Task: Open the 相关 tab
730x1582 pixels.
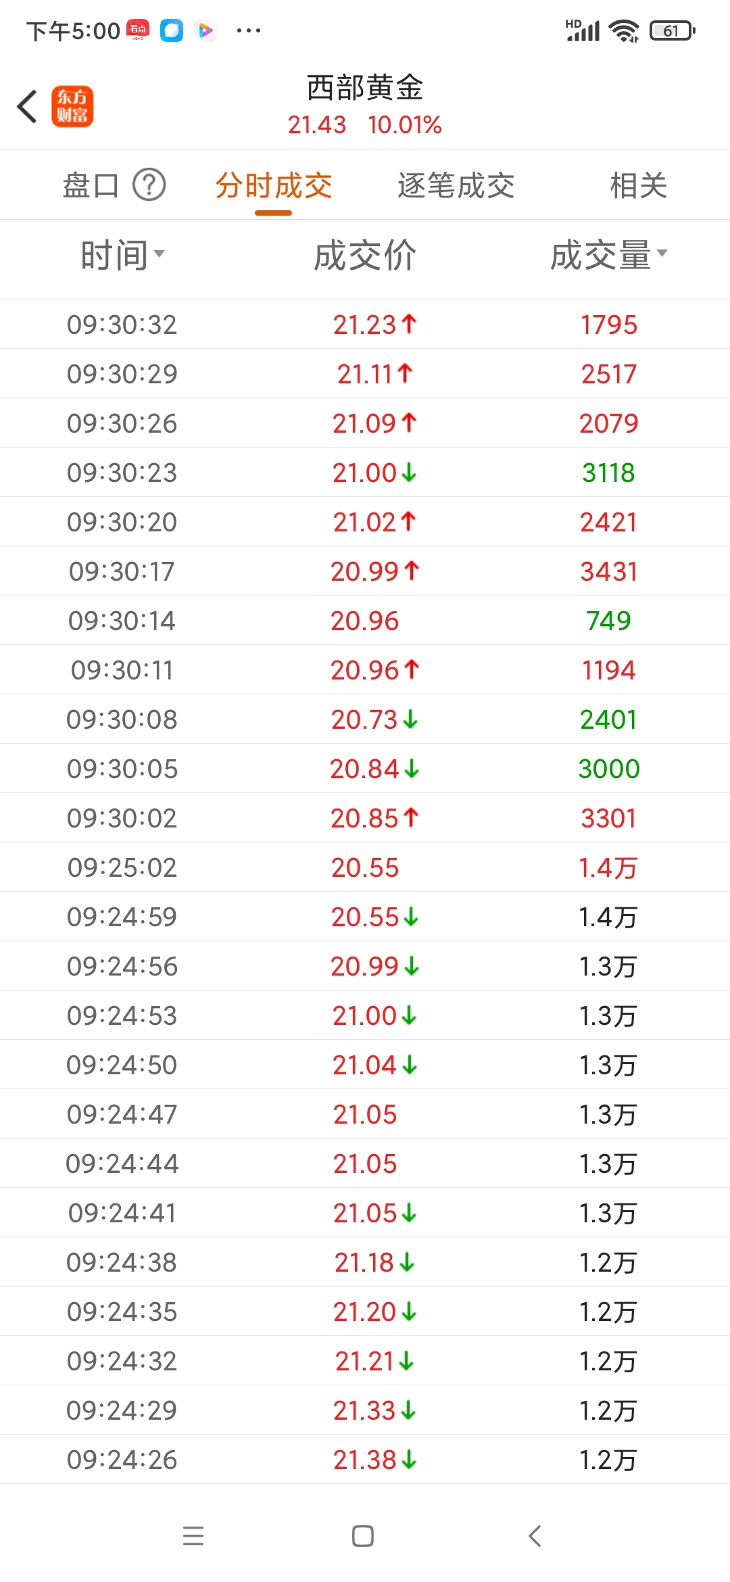Action: point(639,185)
